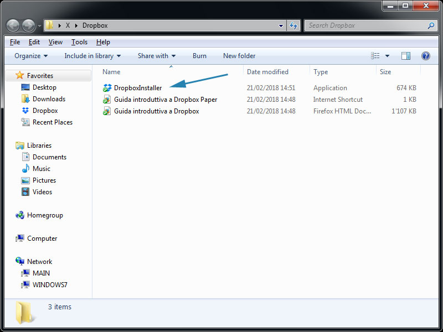Select the DropboxInstaller application icon
443x332 pixels.
pyautogui.click(x=107, y=88)
